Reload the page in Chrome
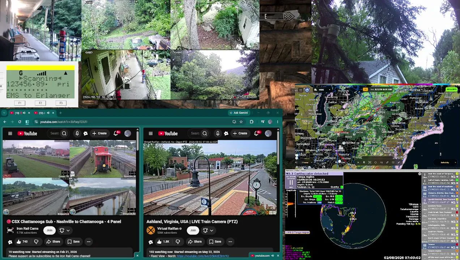 pos(20,122)
